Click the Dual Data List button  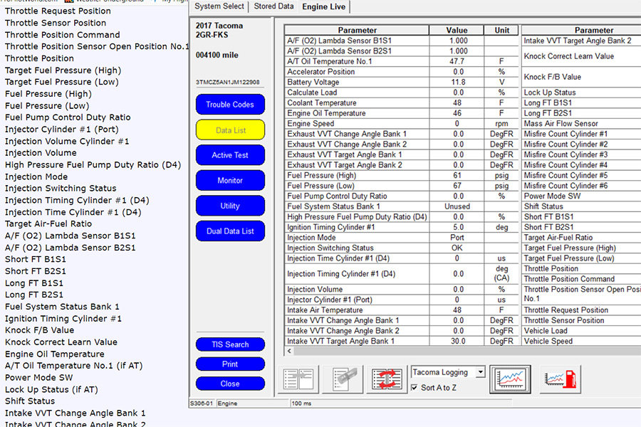(x=230, y=231)
